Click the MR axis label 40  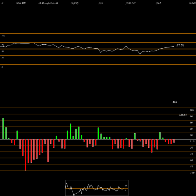tap(191, 129)
